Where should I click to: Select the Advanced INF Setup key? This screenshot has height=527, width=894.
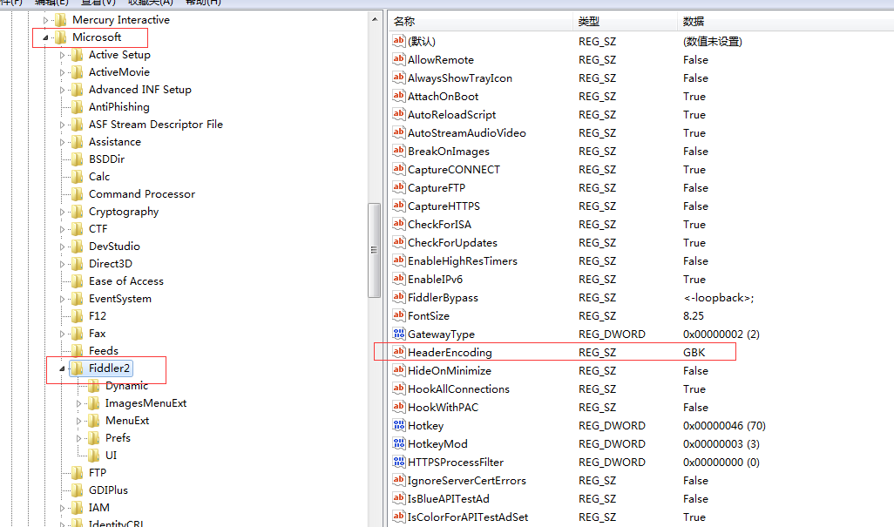pyautogui.click(x=140, y=90)
